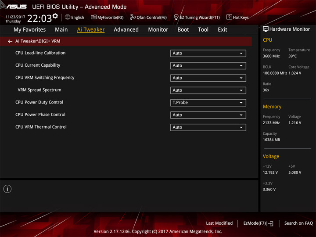Click the back arrow beside Ai Tweaker\DIGI+ VRM

(x=10, y=41)
